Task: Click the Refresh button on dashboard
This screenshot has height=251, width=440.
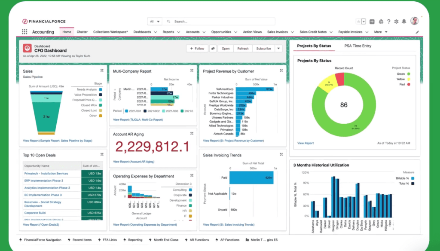Action: coord(243,49)
